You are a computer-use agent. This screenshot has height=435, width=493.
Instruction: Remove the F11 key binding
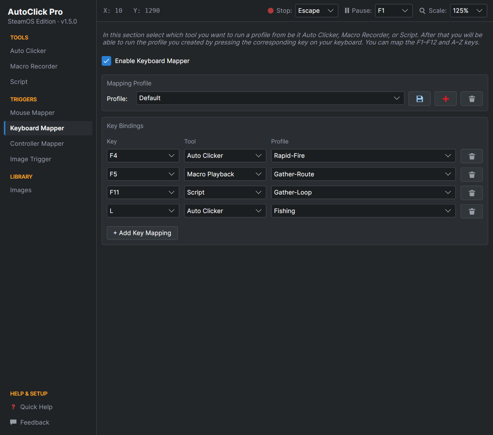click(x=472, y=193)
